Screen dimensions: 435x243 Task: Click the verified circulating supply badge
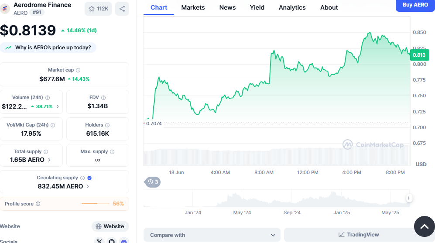click(89, 178)
